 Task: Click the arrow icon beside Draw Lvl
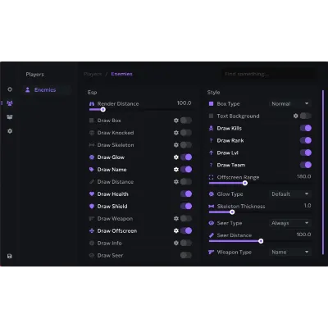tap(211, 153)
